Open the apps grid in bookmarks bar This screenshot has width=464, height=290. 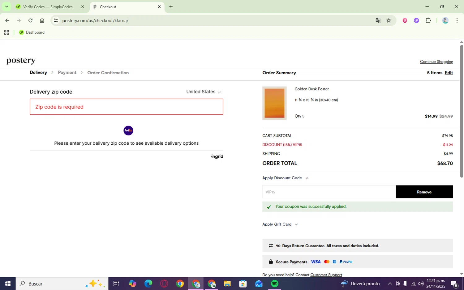click(x=6, y=32)
